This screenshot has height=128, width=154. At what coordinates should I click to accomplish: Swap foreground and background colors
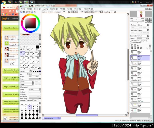(40, 46)
